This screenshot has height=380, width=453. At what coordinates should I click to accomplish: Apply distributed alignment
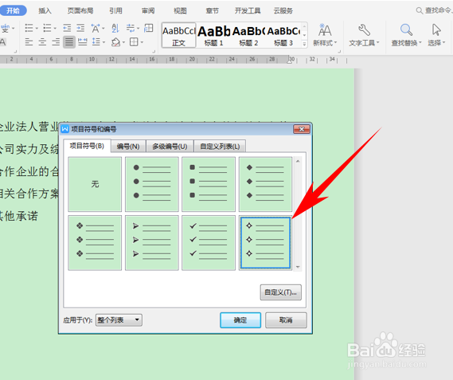tap(83, 42)
